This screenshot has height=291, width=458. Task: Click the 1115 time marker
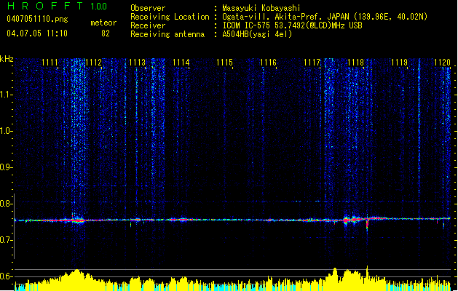pyautogui.click(x=224, y=63)
